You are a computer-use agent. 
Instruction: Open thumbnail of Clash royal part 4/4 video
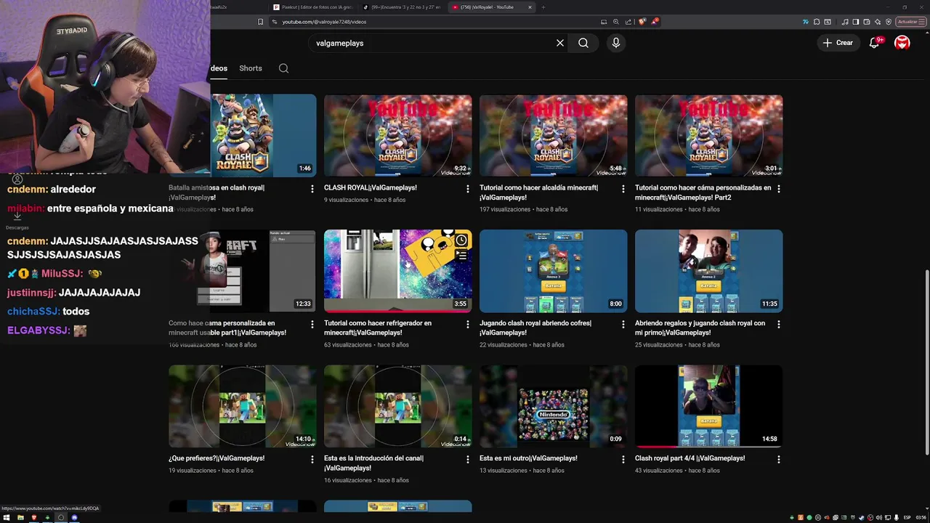[x=709, y=406]
